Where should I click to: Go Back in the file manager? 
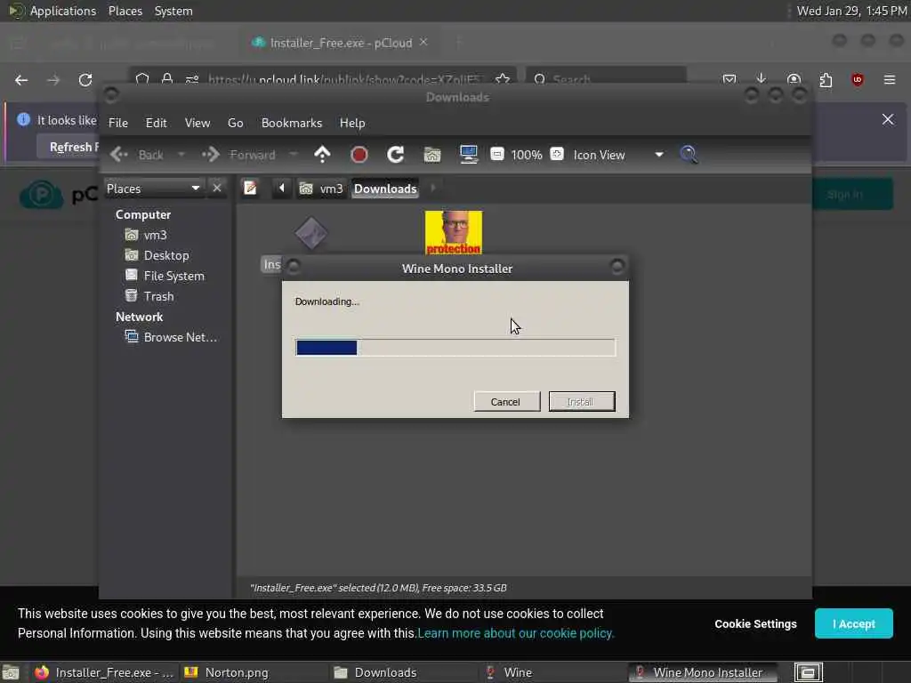[x=137, y=155]
